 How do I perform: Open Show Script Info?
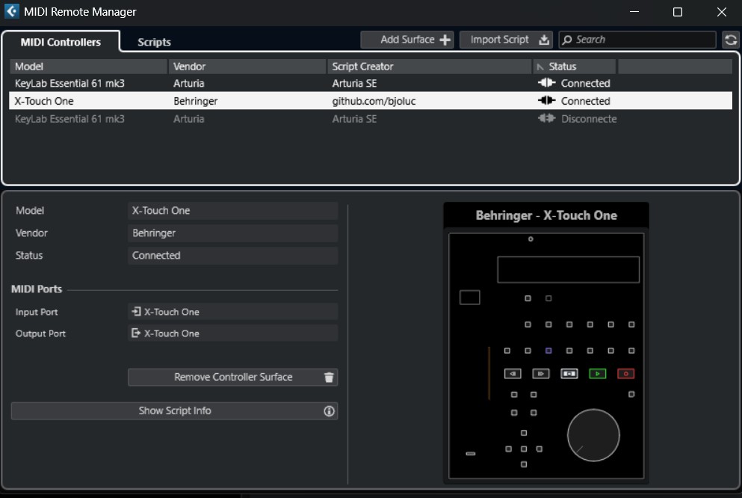click(x=175, y=411)
